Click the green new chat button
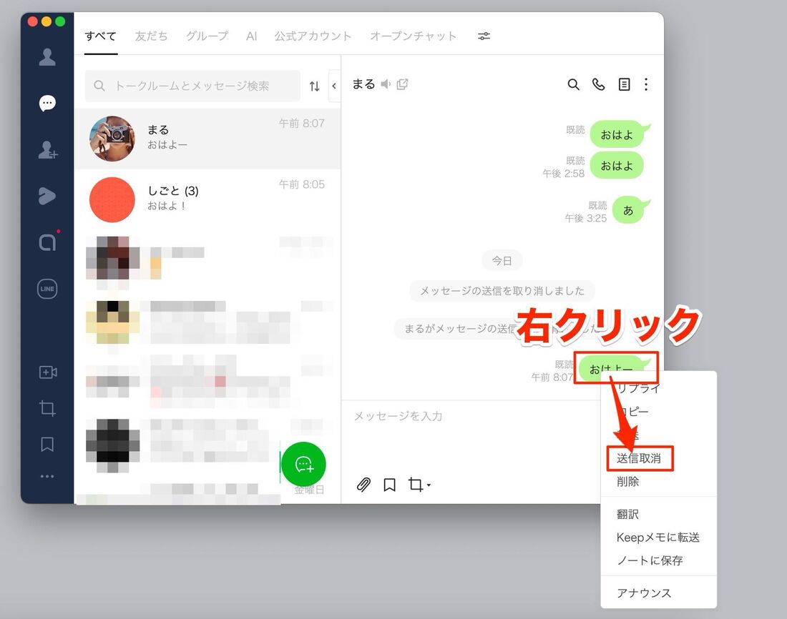787x619 pixels. [303, 465]
